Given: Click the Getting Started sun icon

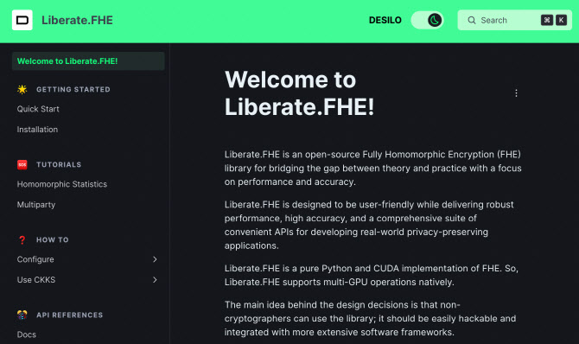Looking at the screenshot, I should [22, 89].
